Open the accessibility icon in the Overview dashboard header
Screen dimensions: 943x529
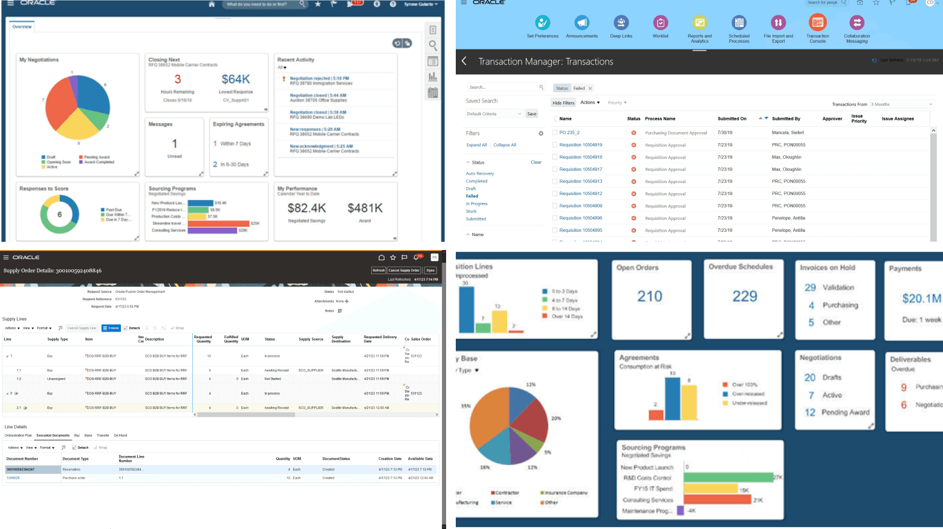click(377, 4)
